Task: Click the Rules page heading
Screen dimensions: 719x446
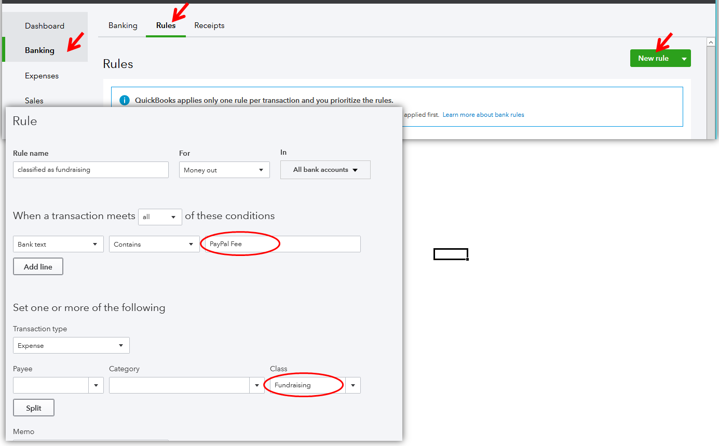Action: click(118, 64)
